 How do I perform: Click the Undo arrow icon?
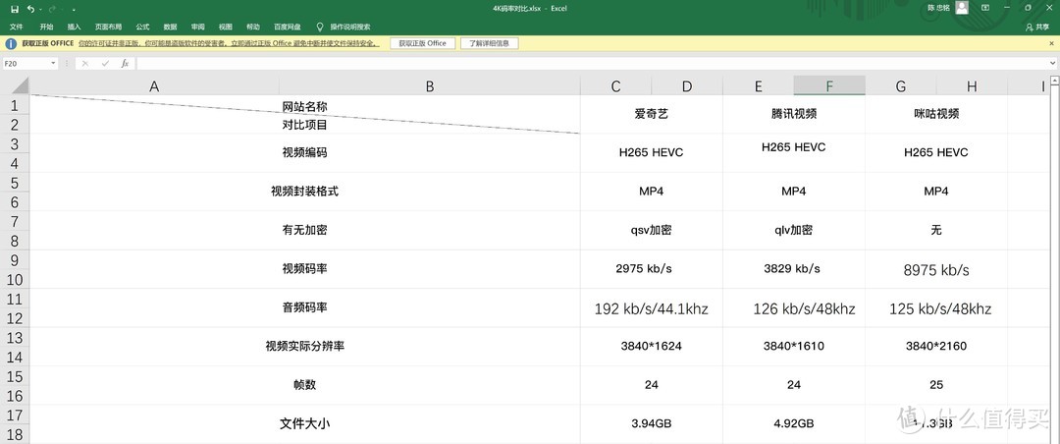(30, 9)
